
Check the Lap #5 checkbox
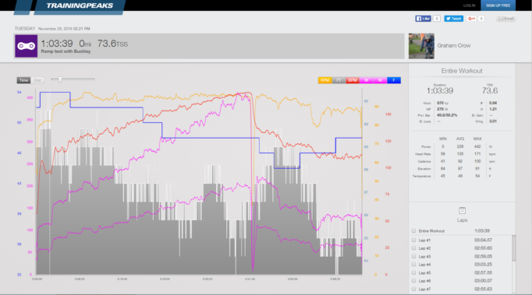pos(414,272)
